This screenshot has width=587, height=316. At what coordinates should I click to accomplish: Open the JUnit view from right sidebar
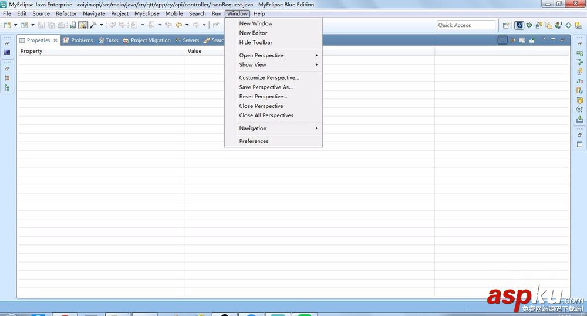click(579, 81)
